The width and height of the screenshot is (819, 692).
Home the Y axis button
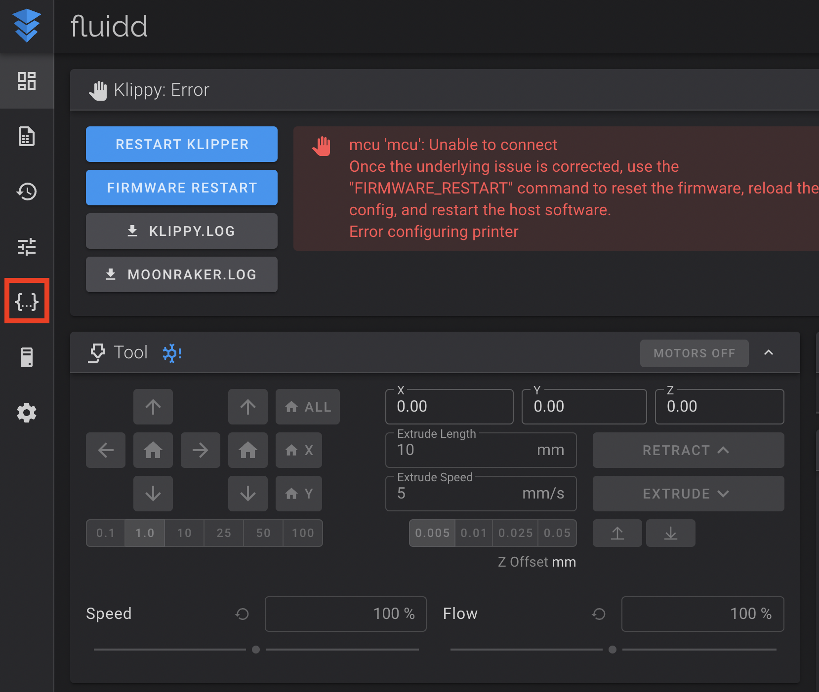click(x=299, y=494)
